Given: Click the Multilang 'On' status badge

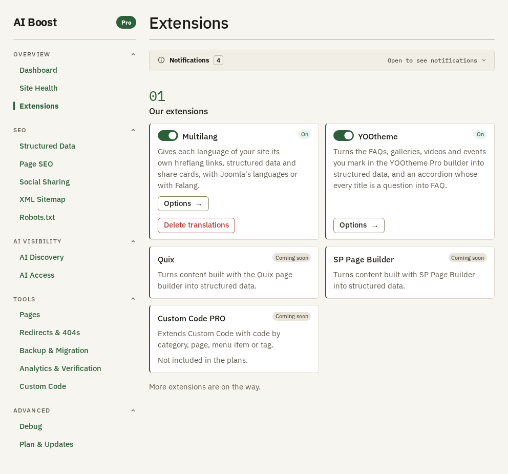Looking at the screenshot, I should 305,135.
